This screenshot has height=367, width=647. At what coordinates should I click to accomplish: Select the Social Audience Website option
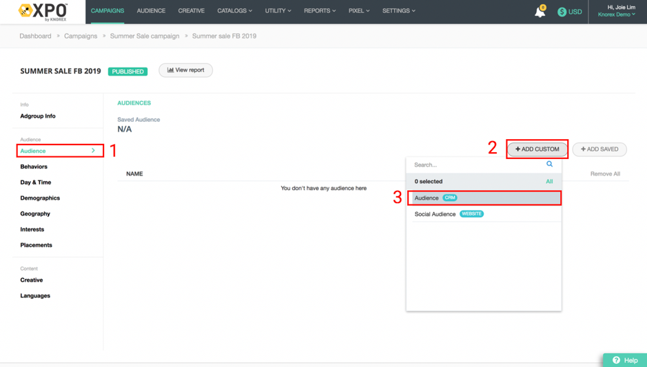[449, 214]
